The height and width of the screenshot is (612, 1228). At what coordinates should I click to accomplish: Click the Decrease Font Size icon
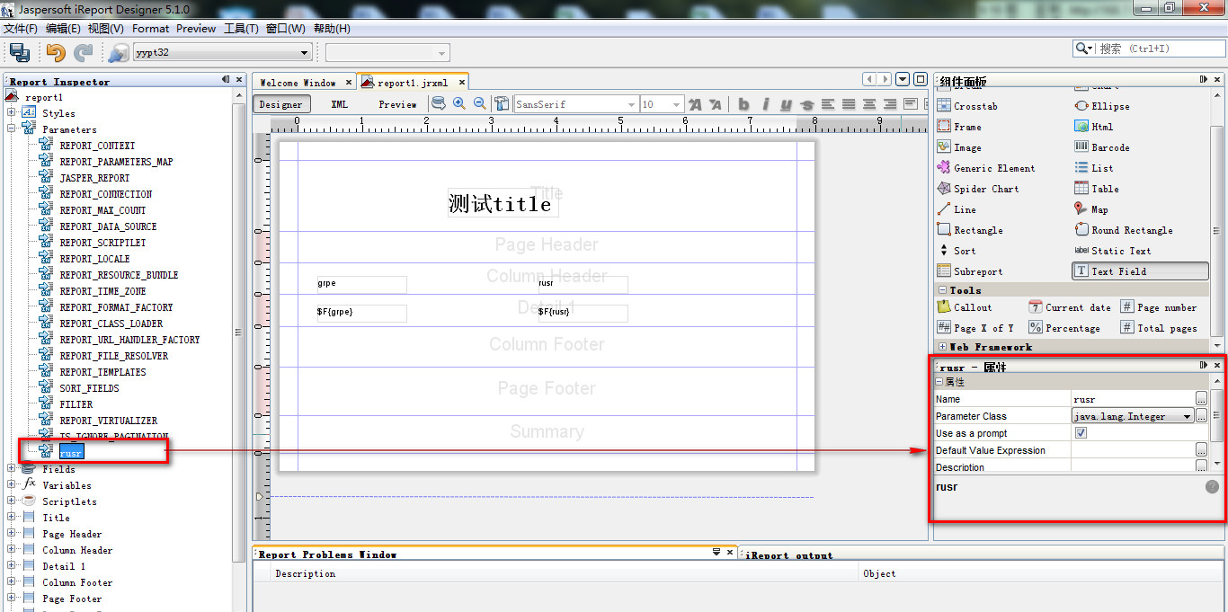(x=716, y=104)
